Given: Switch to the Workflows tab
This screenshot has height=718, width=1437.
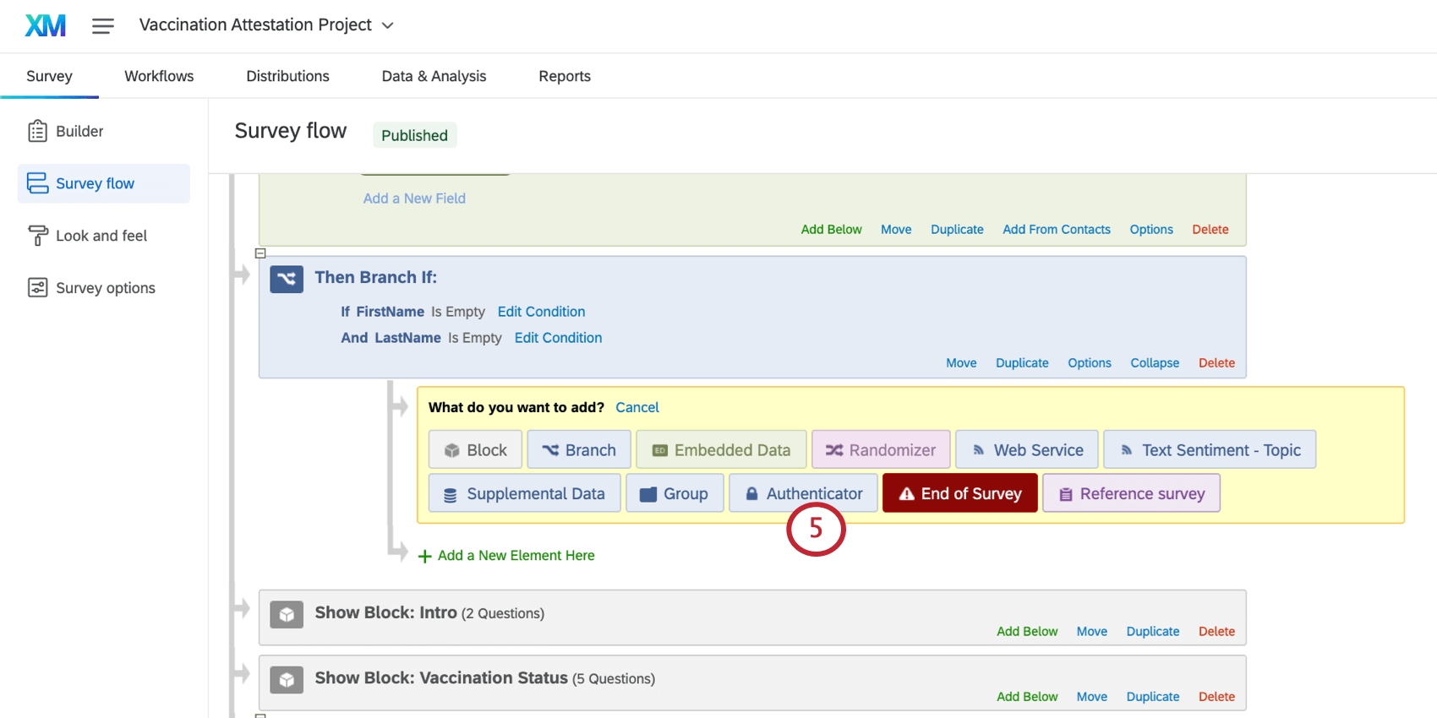Looking at the screenshot, I should [159, 76].
